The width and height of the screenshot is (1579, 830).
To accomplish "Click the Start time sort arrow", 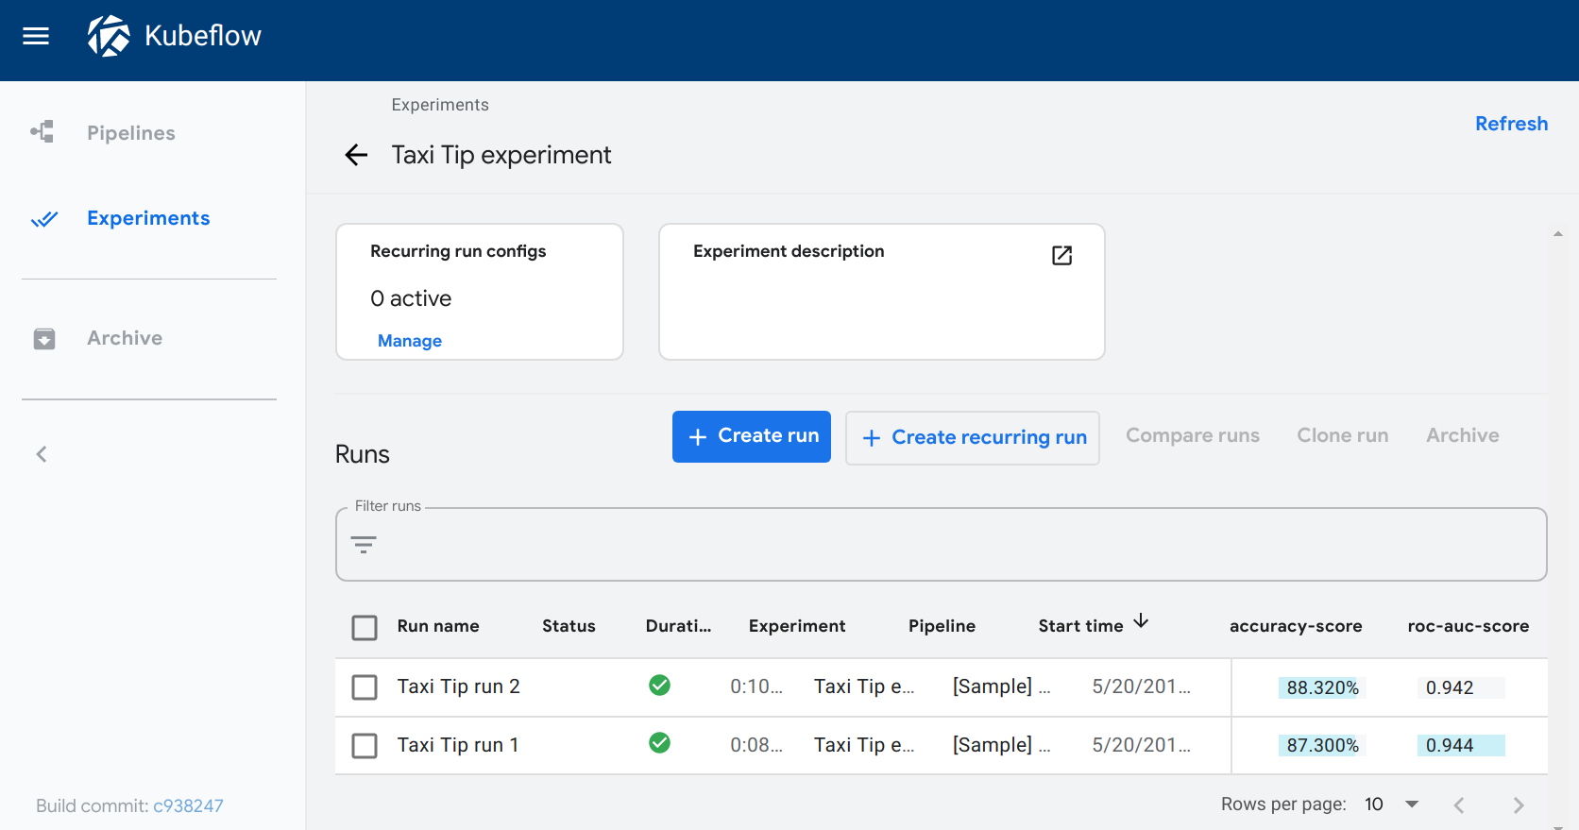I will pos(1141,620).
